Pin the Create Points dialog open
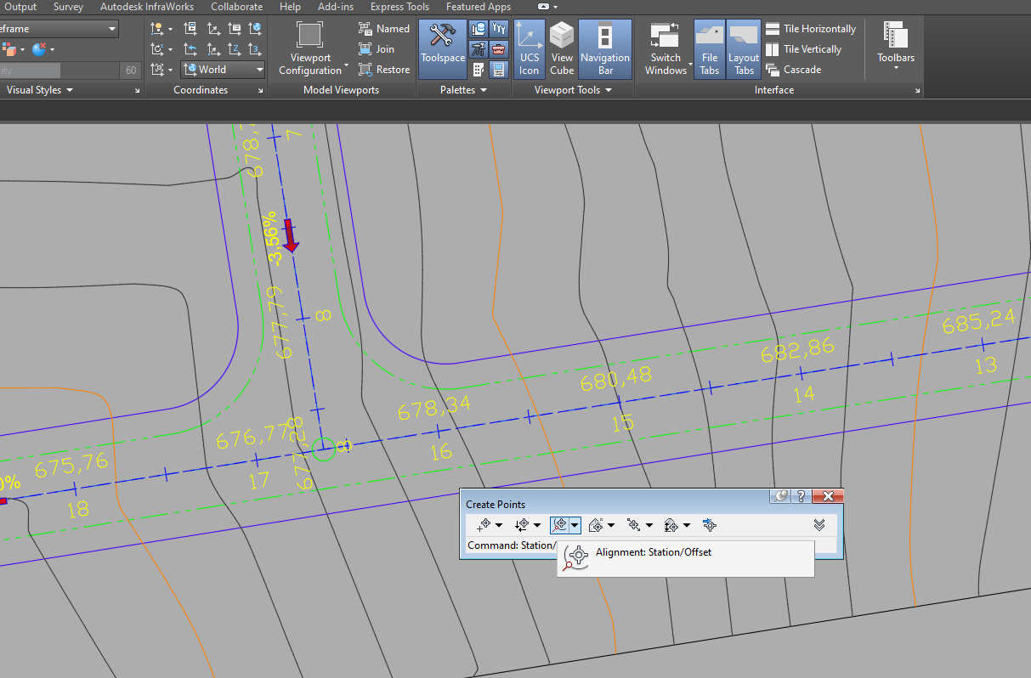 pyautogui.click(x=779, y=496)
